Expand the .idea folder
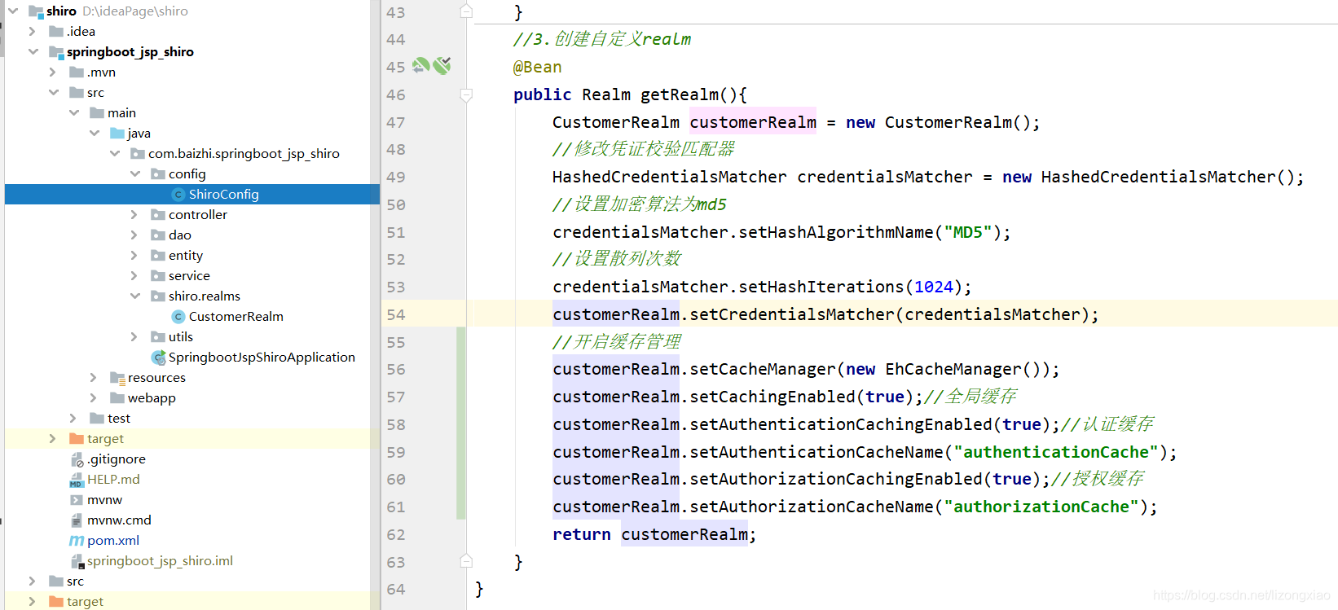 (x=33, y=32)
